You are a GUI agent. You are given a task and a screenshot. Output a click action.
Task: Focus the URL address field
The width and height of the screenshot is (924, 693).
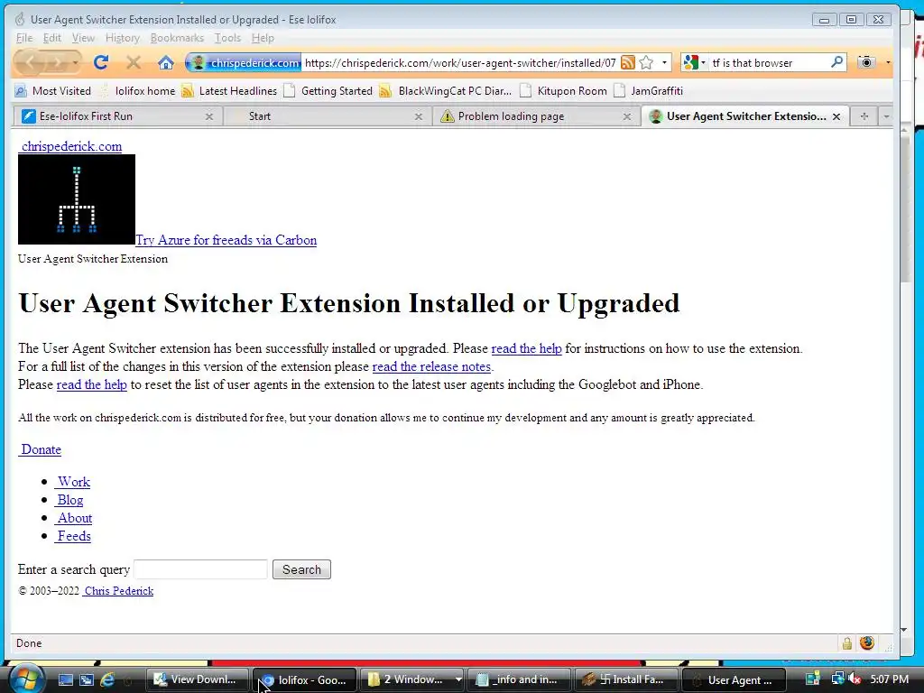(460, 62)
